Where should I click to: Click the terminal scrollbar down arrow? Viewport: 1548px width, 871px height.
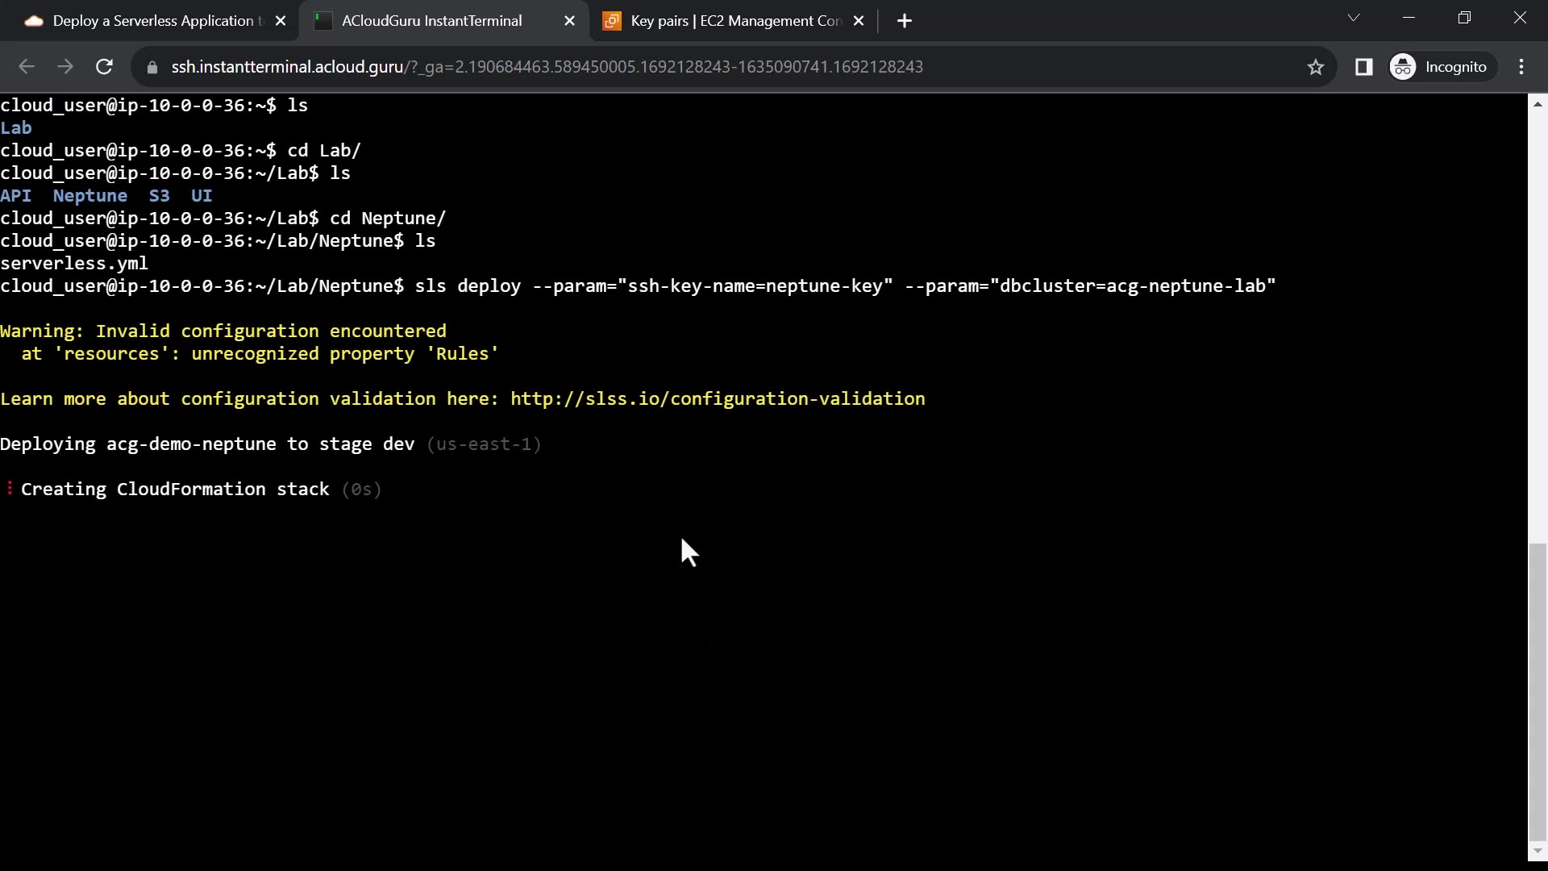click(x=1538, y=850)
